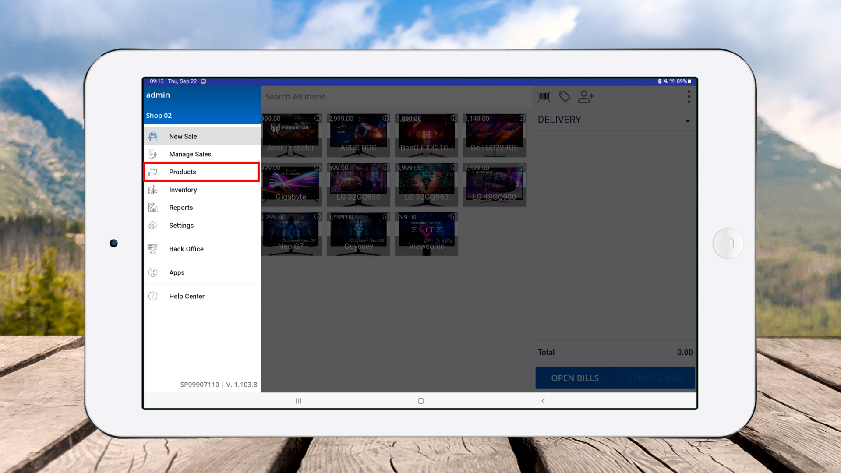This screenshot has height=473, width=841.
Task: Tap the Android back arrow
Action: 543,401
